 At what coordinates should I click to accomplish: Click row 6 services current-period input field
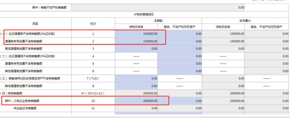point(180,71)
